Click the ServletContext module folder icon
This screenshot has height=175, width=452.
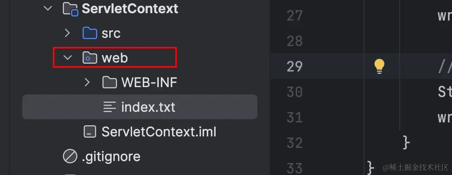(x=71, y=9)
